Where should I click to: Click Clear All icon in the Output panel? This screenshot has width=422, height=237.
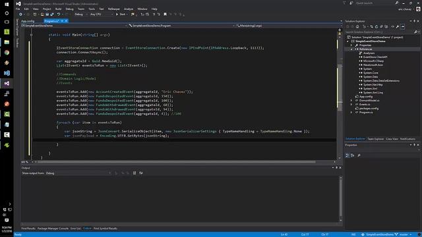click(x=135, y=173)
